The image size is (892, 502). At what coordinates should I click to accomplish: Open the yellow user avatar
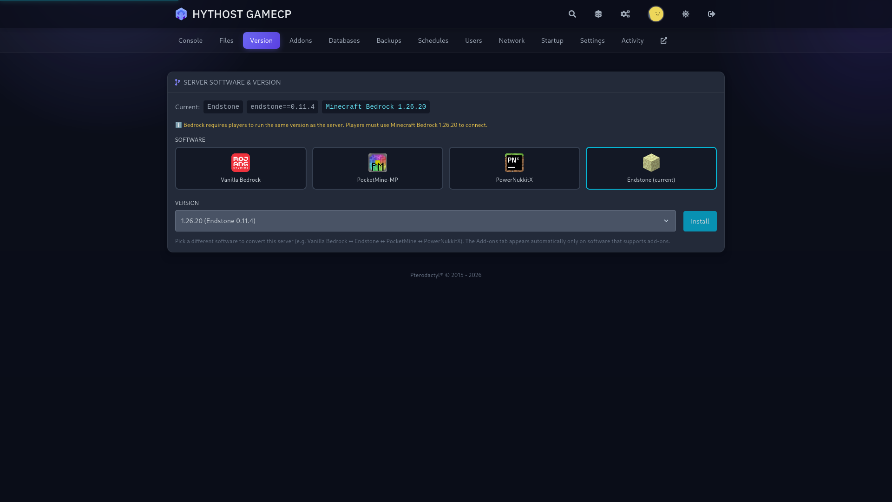click(656, 14)
